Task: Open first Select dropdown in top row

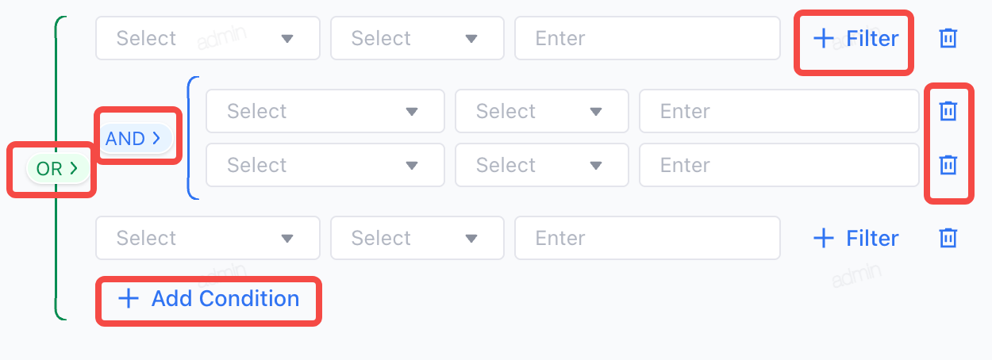Action: (208, 38)
